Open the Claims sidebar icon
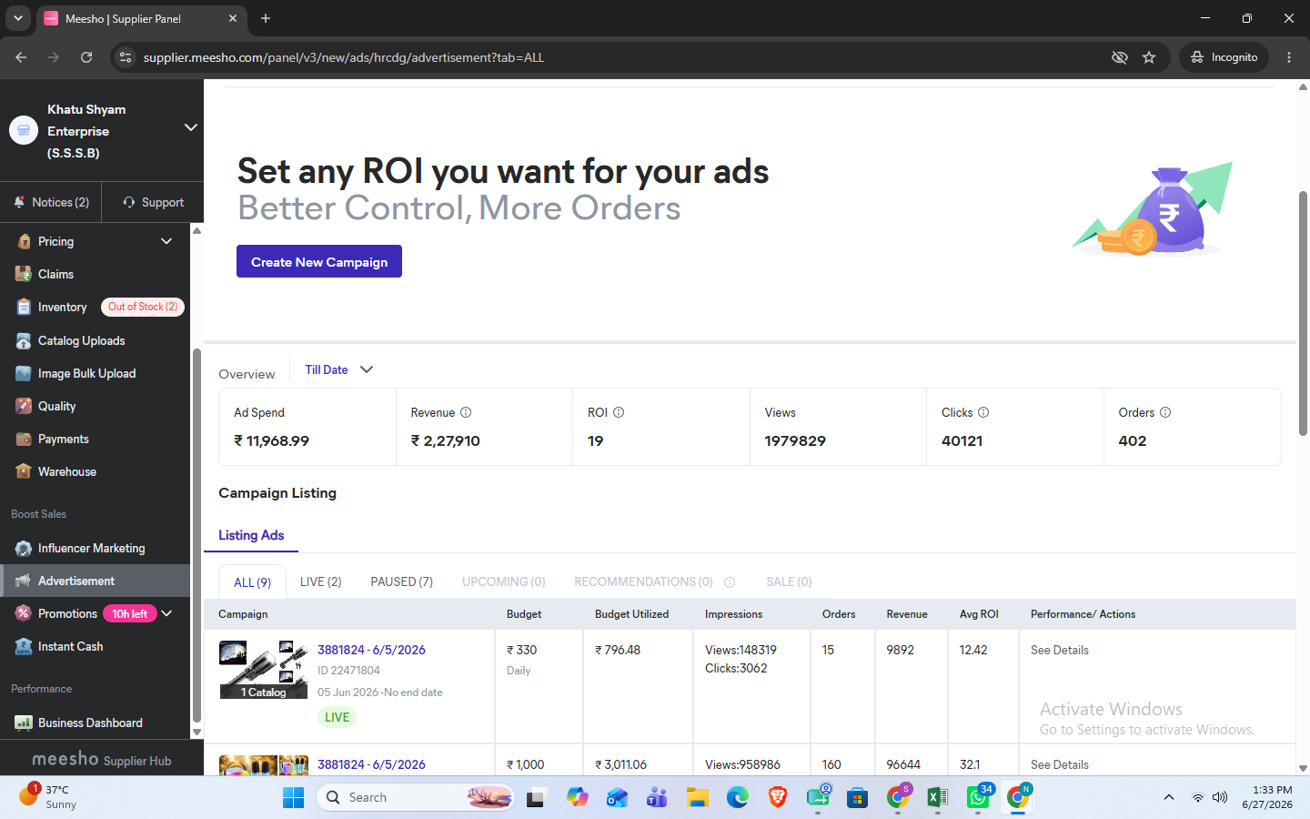This screenshot has height=819, width=1310. coord(24,274)
